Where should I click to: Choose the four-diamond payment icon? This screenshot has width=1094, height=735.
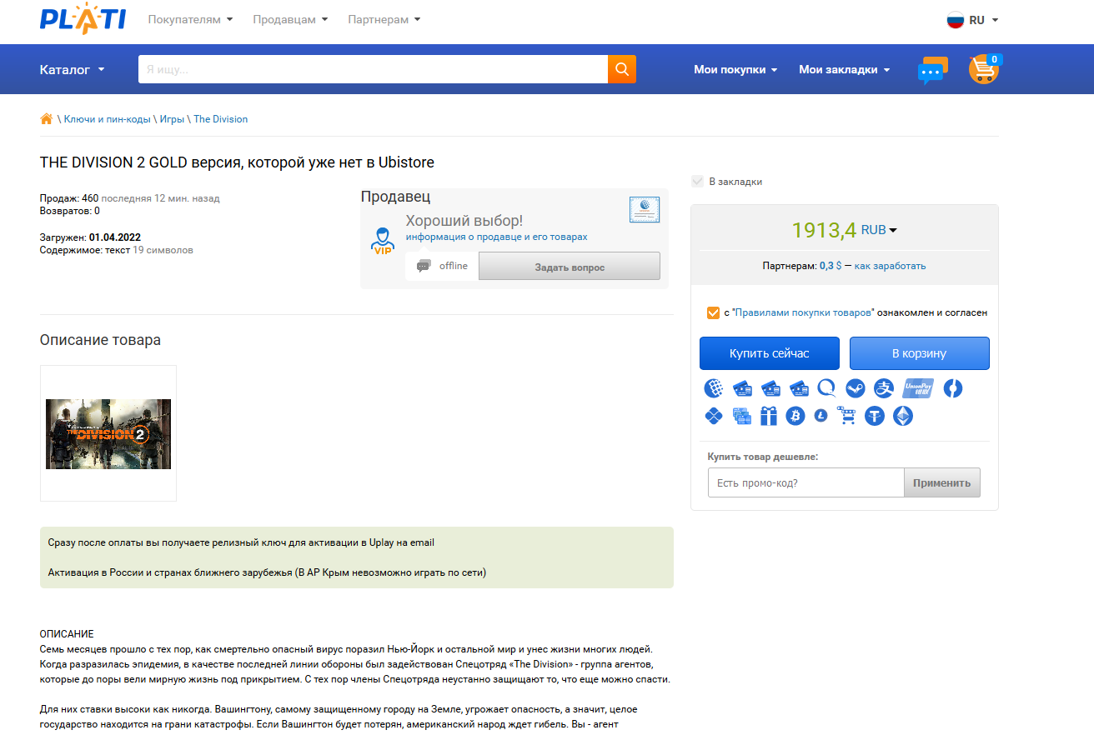[714, 416]
